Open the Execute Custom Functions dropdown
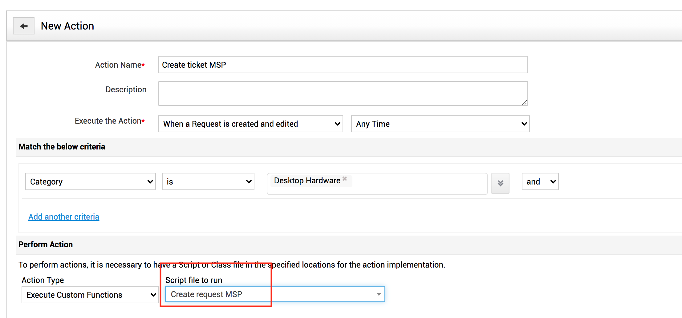The height and width of the screenshot is (318, 682). 90,295
